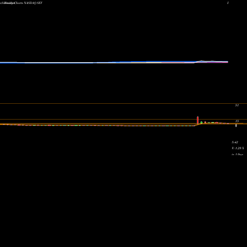Click the 'NASDAQ SEV' chart title text
The height and width of the screenshot is (247, 247).
click(33, 3)
